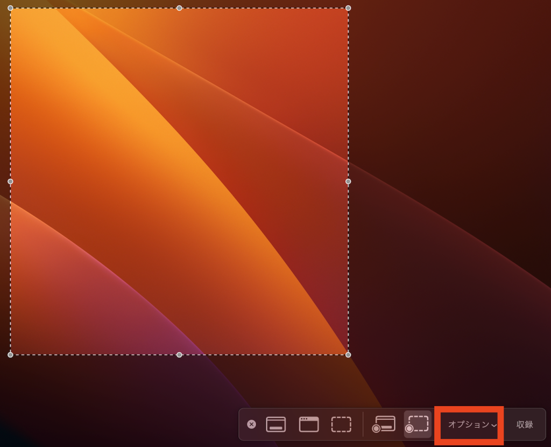
Task: Select the Capture Entire Screen icon
Action: [x=276, y=424]
